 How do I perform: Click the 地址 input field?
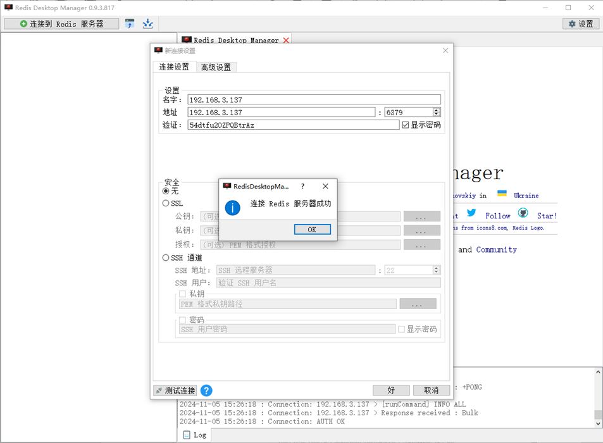(281, 112)
